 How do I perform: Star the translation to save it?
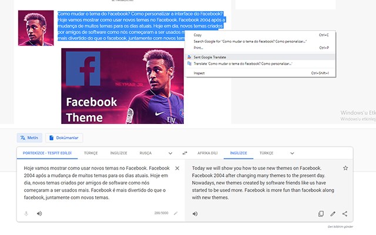pyautogui.click(x=345, y=168)
